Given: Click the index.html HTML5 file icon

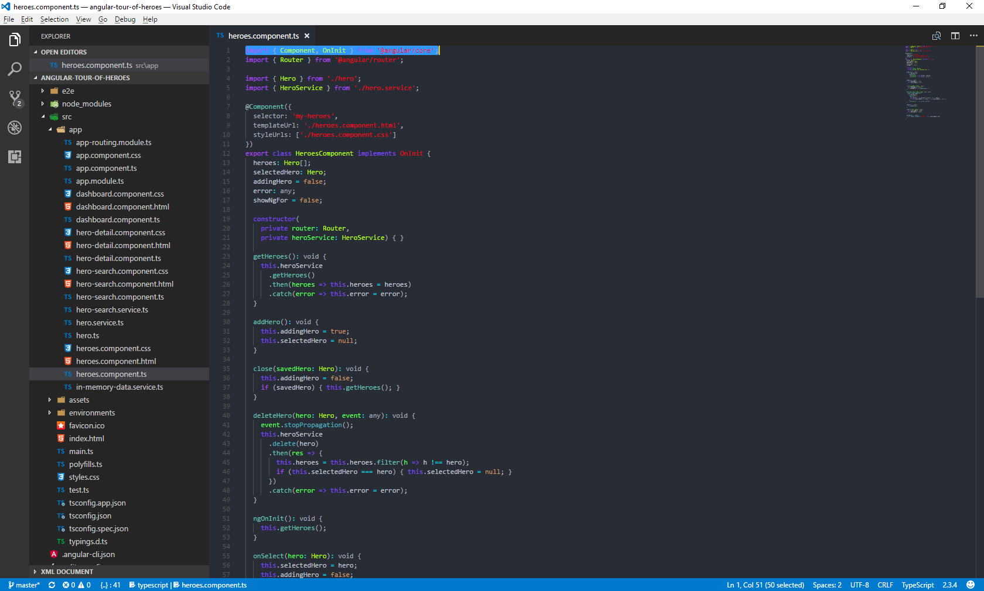Looking at the screenshot, I should pos(61,439).
